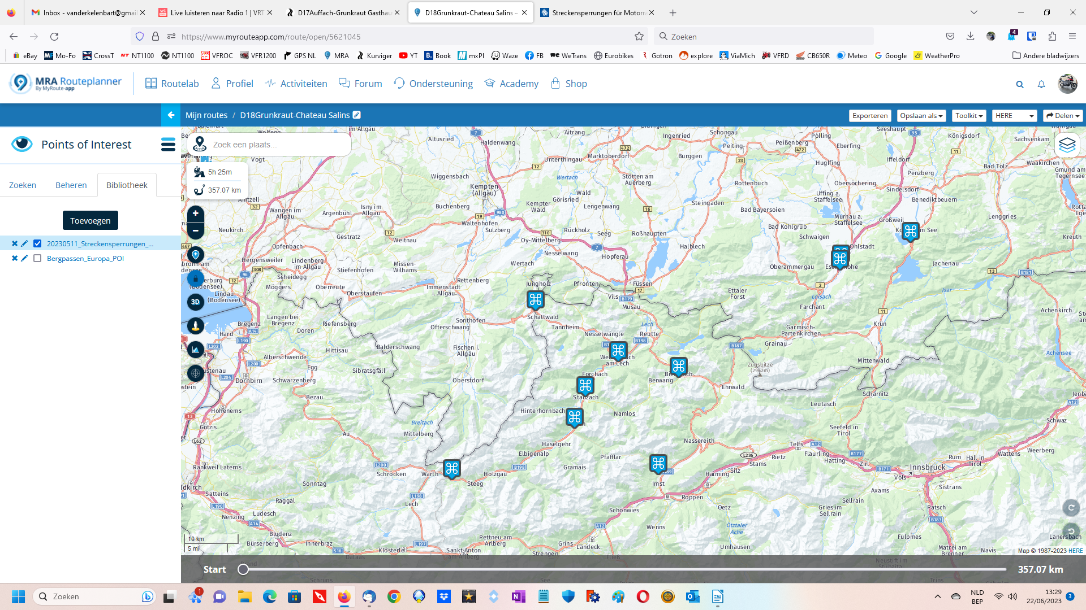1086x610 pixels.
Task: Open the Kurviger bookmark
Action: pos(374,55)
